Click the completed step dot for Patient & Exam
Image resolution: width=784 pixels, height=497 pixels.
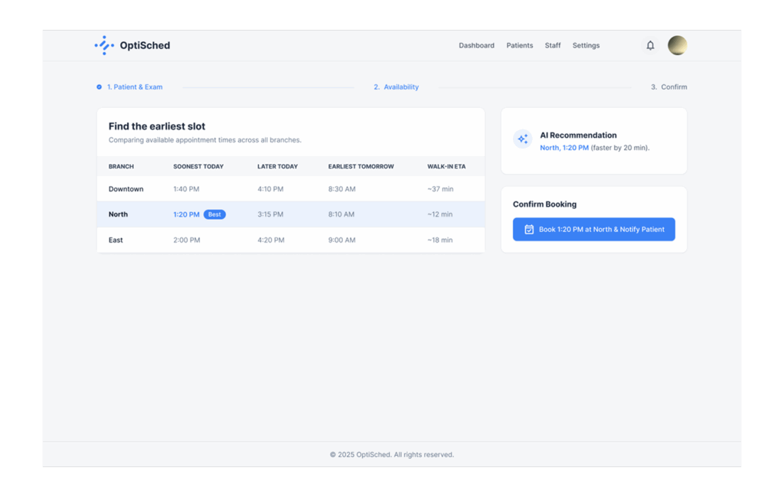pyautogui.click(x=100, y=87)
